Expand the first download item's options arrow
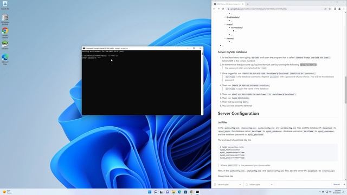 (240, 184)
